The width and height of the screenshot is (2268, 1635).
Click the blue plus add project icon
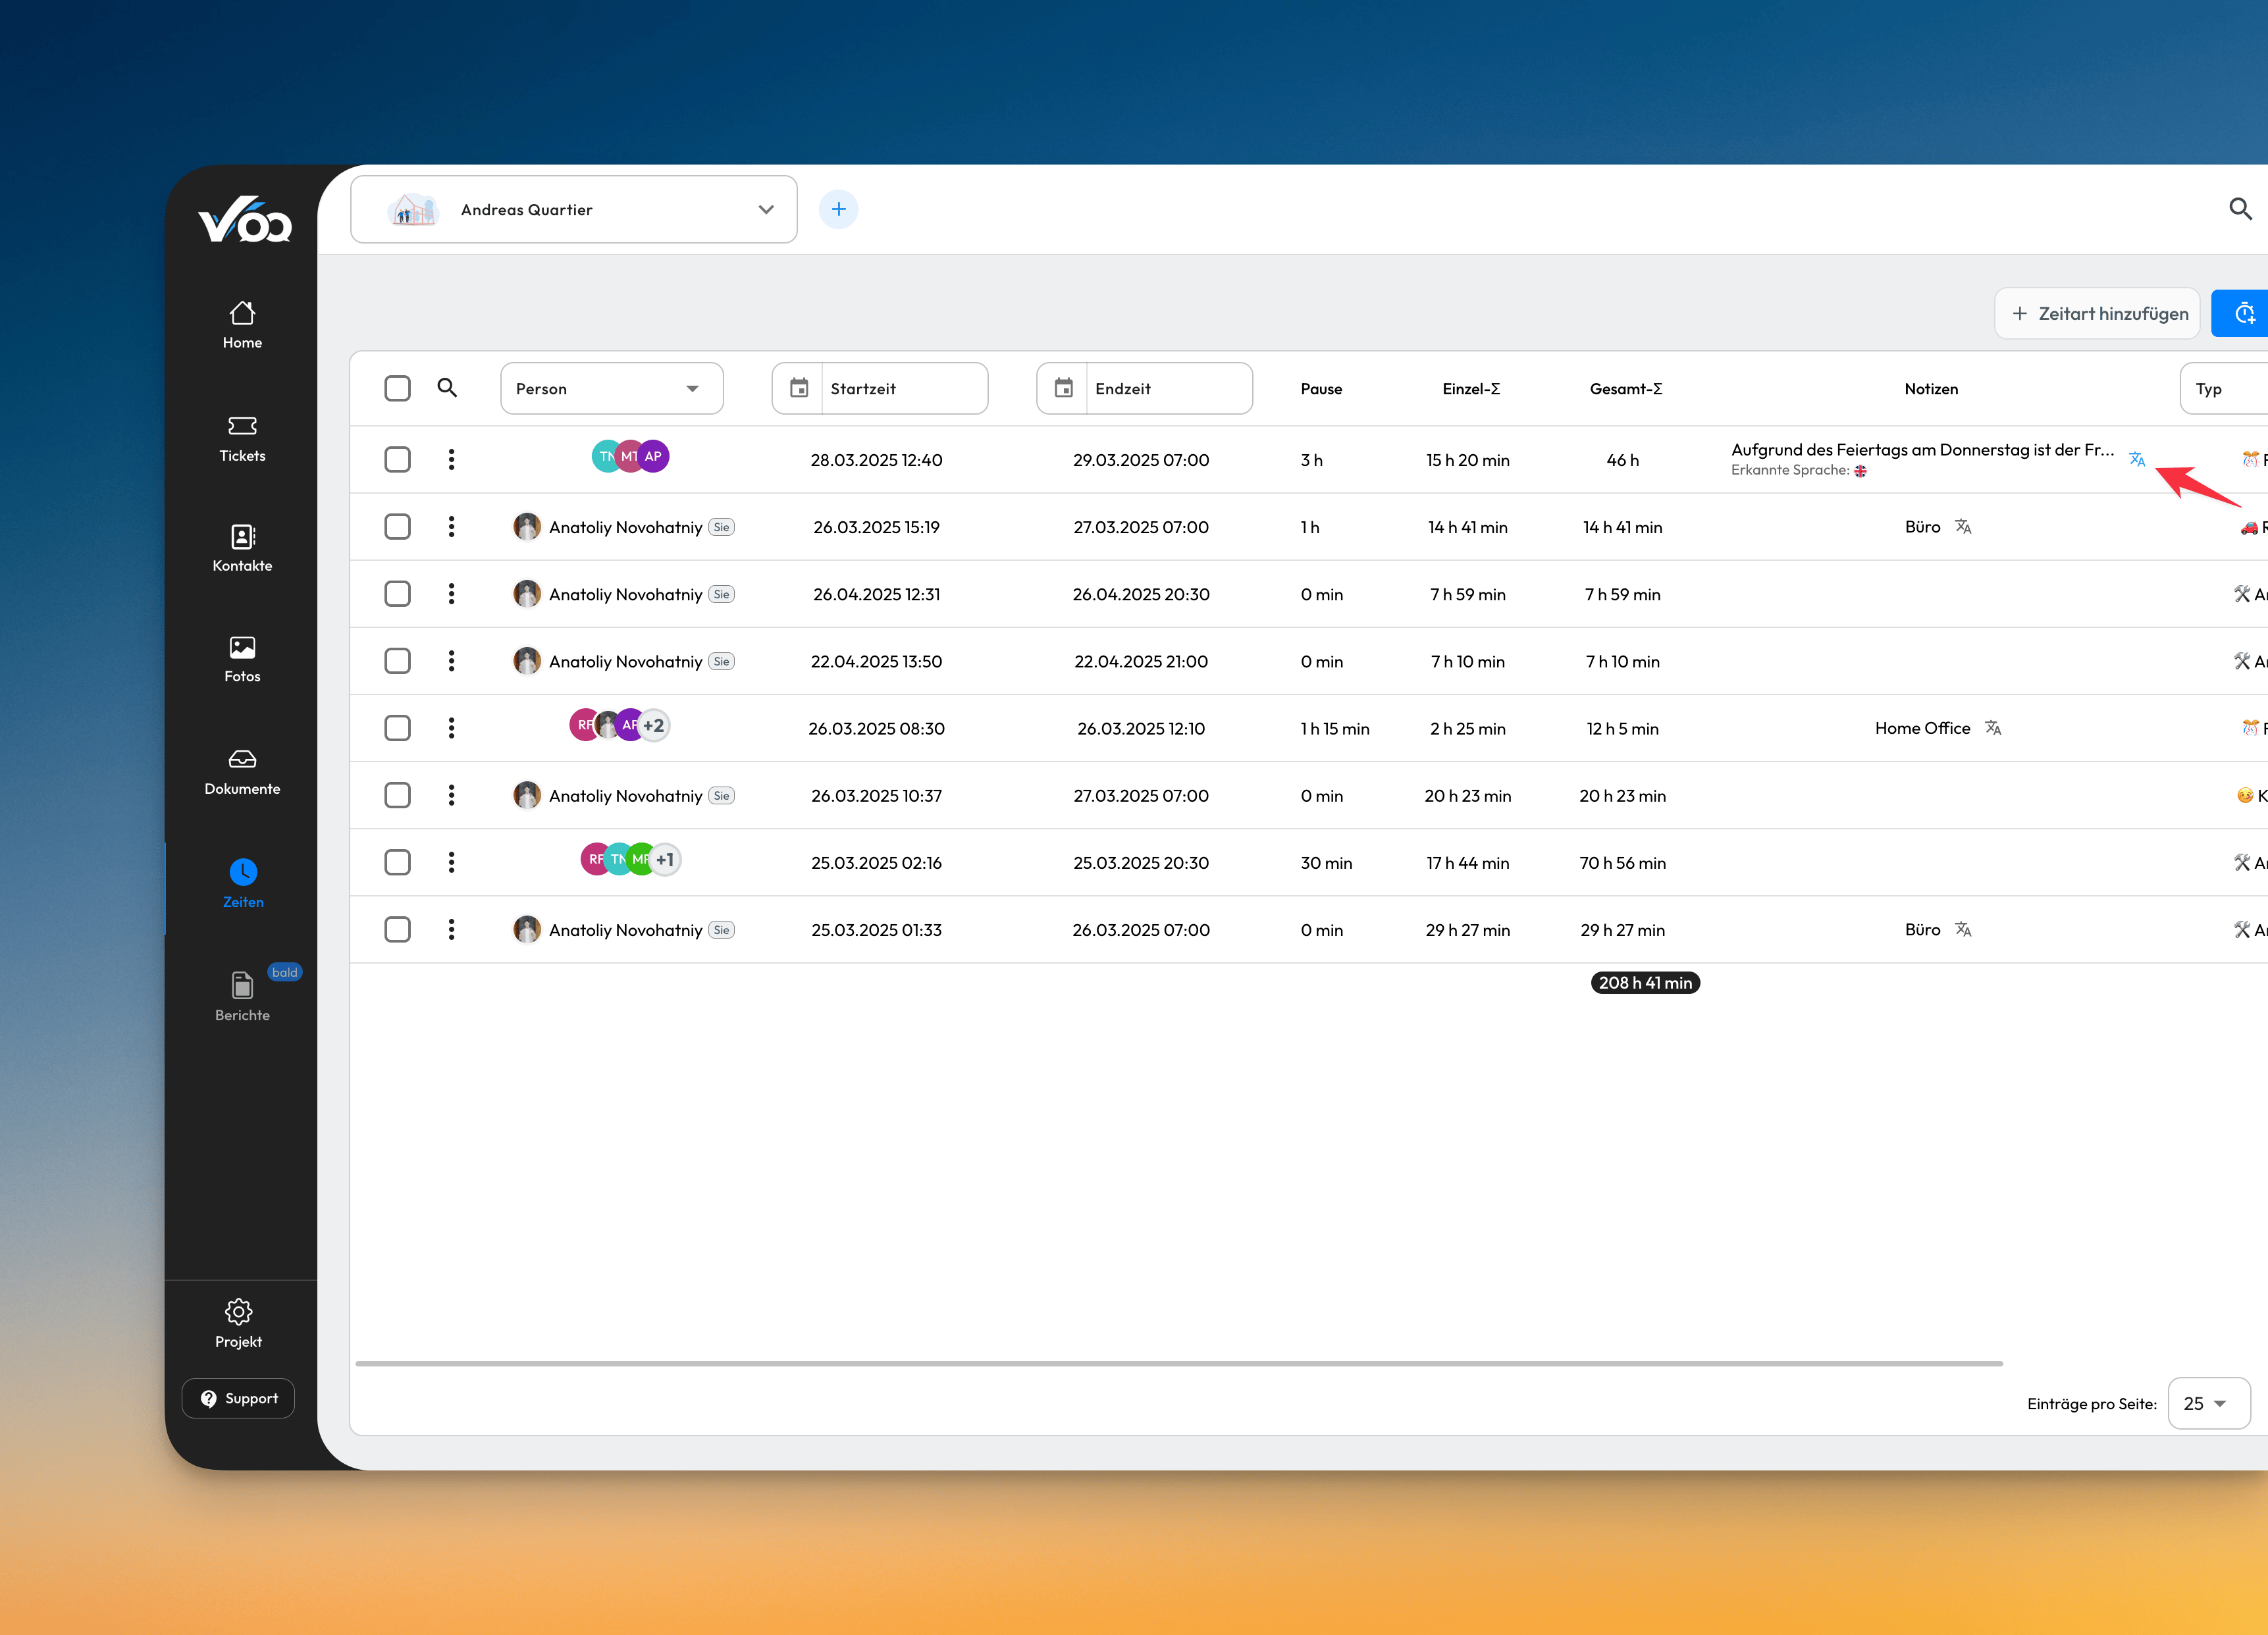click(838, 209)
